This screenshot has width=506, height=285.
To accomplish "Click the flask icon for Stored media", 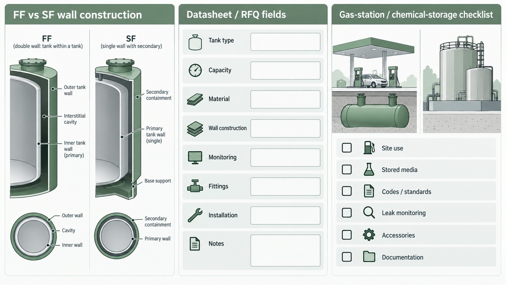I will pyautogui.click(x=369, y=169).
